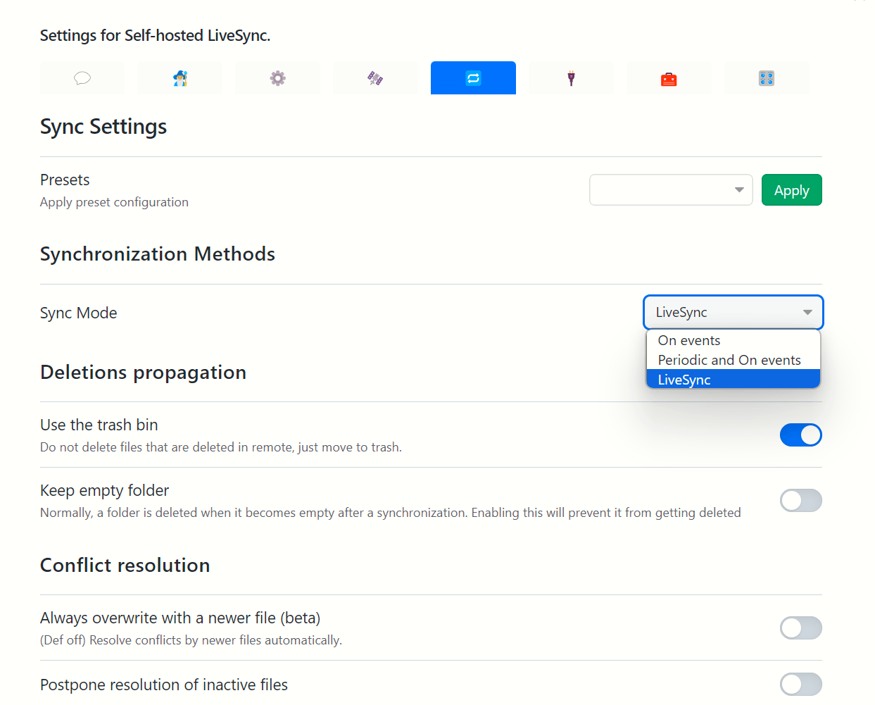Click the Do not delete files description
The height and width of the screenshot is (705, 875).
[x=221, y=447]
